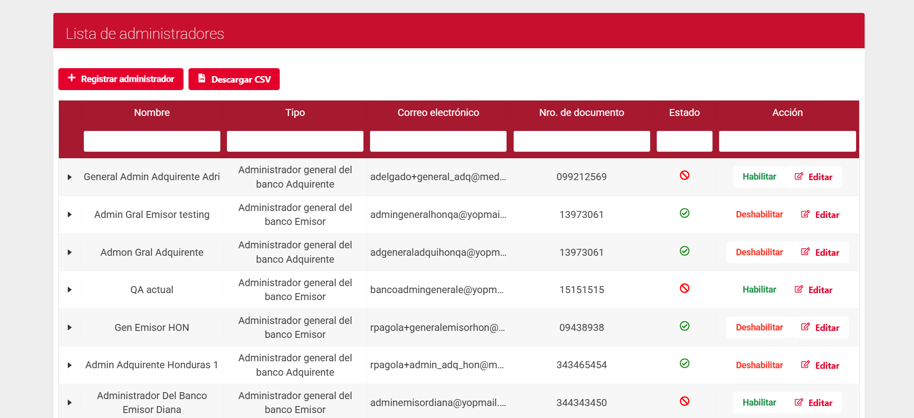Viewport: 914px width, 418px height.
Task: Click the Nro. de documento filter box
Action: (581, 141)
